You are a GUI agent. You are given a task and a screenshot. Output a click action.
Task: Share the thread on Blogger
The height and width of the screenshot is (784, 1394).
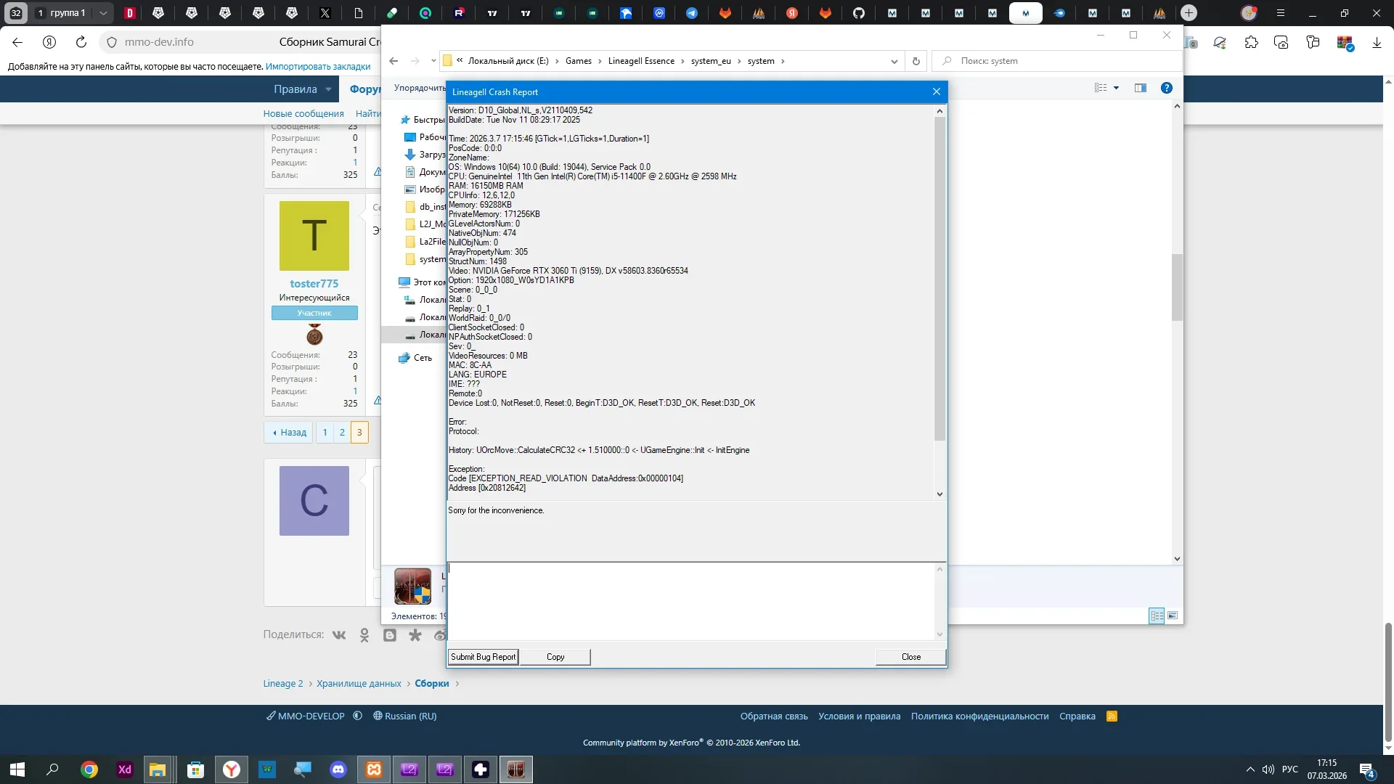[x=390, y=635]
